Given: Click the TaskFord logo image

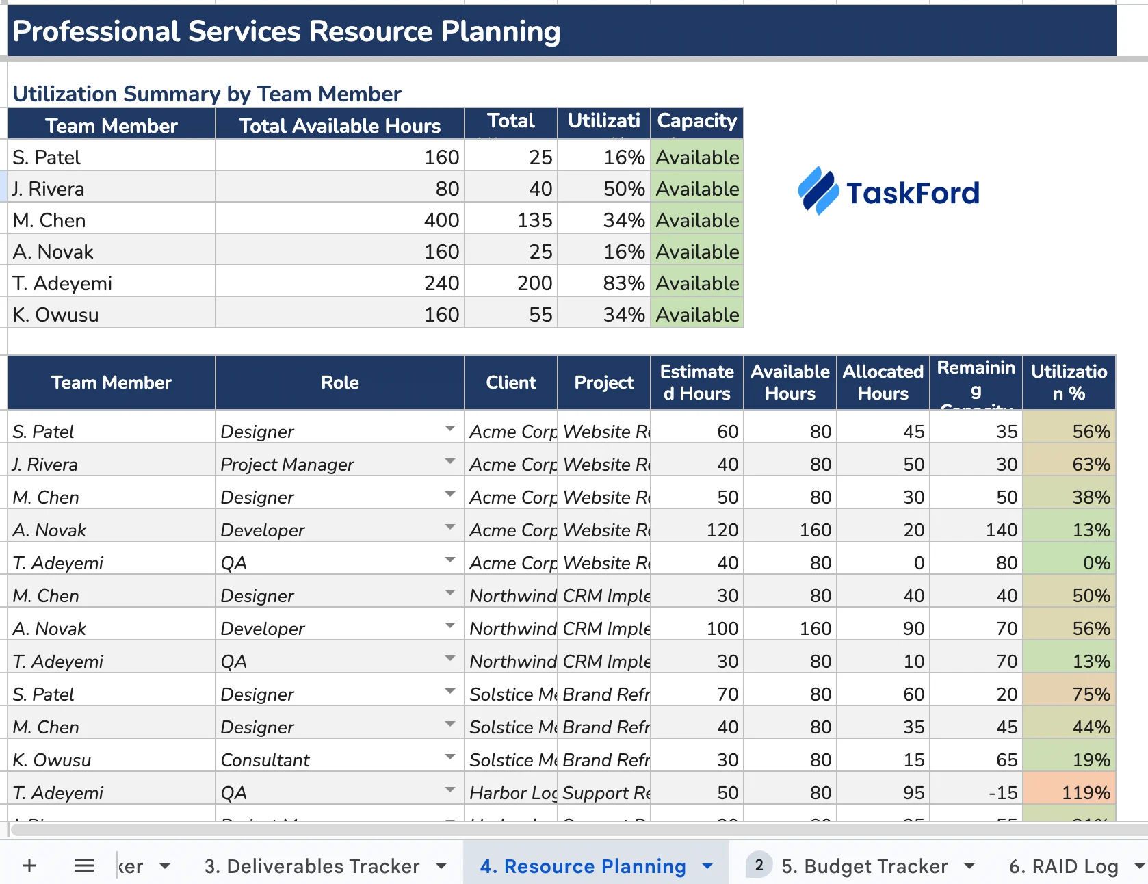Looking at the screenshot, I should click(x=889, y=192).
